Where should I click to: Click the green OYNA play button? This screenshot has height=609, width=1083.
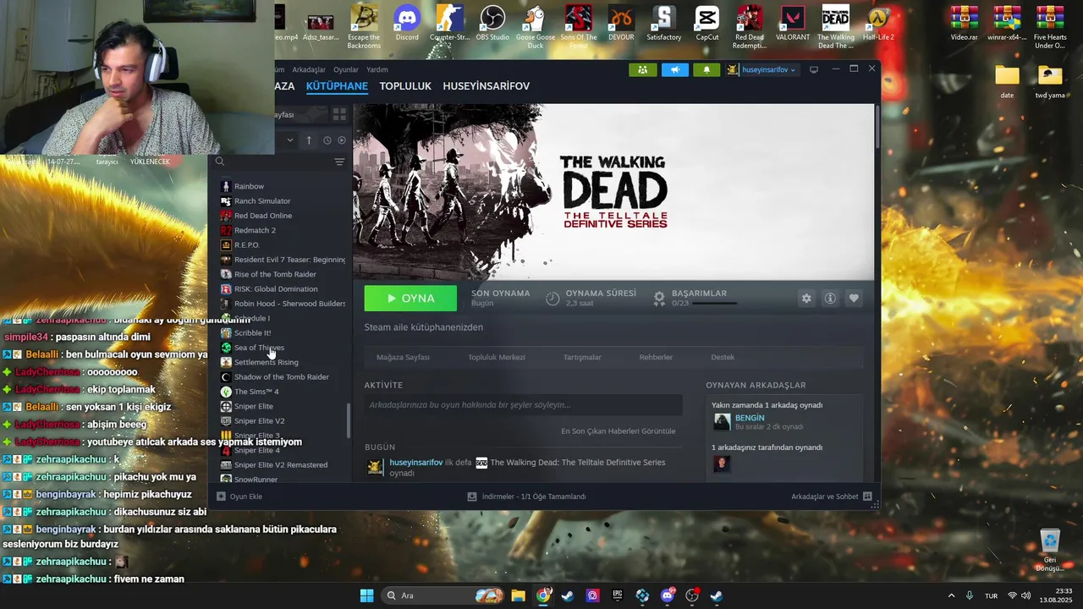pyautogui.click(x=410, y=298)
